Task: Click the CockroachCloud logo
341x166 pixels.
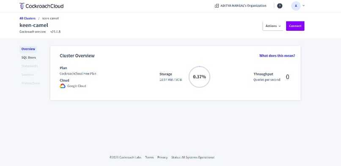Action: [41, 6]
